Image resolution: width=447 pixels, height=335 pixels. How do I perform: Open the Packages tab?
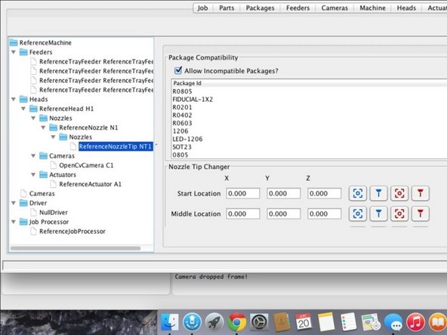tap(260, 8)
